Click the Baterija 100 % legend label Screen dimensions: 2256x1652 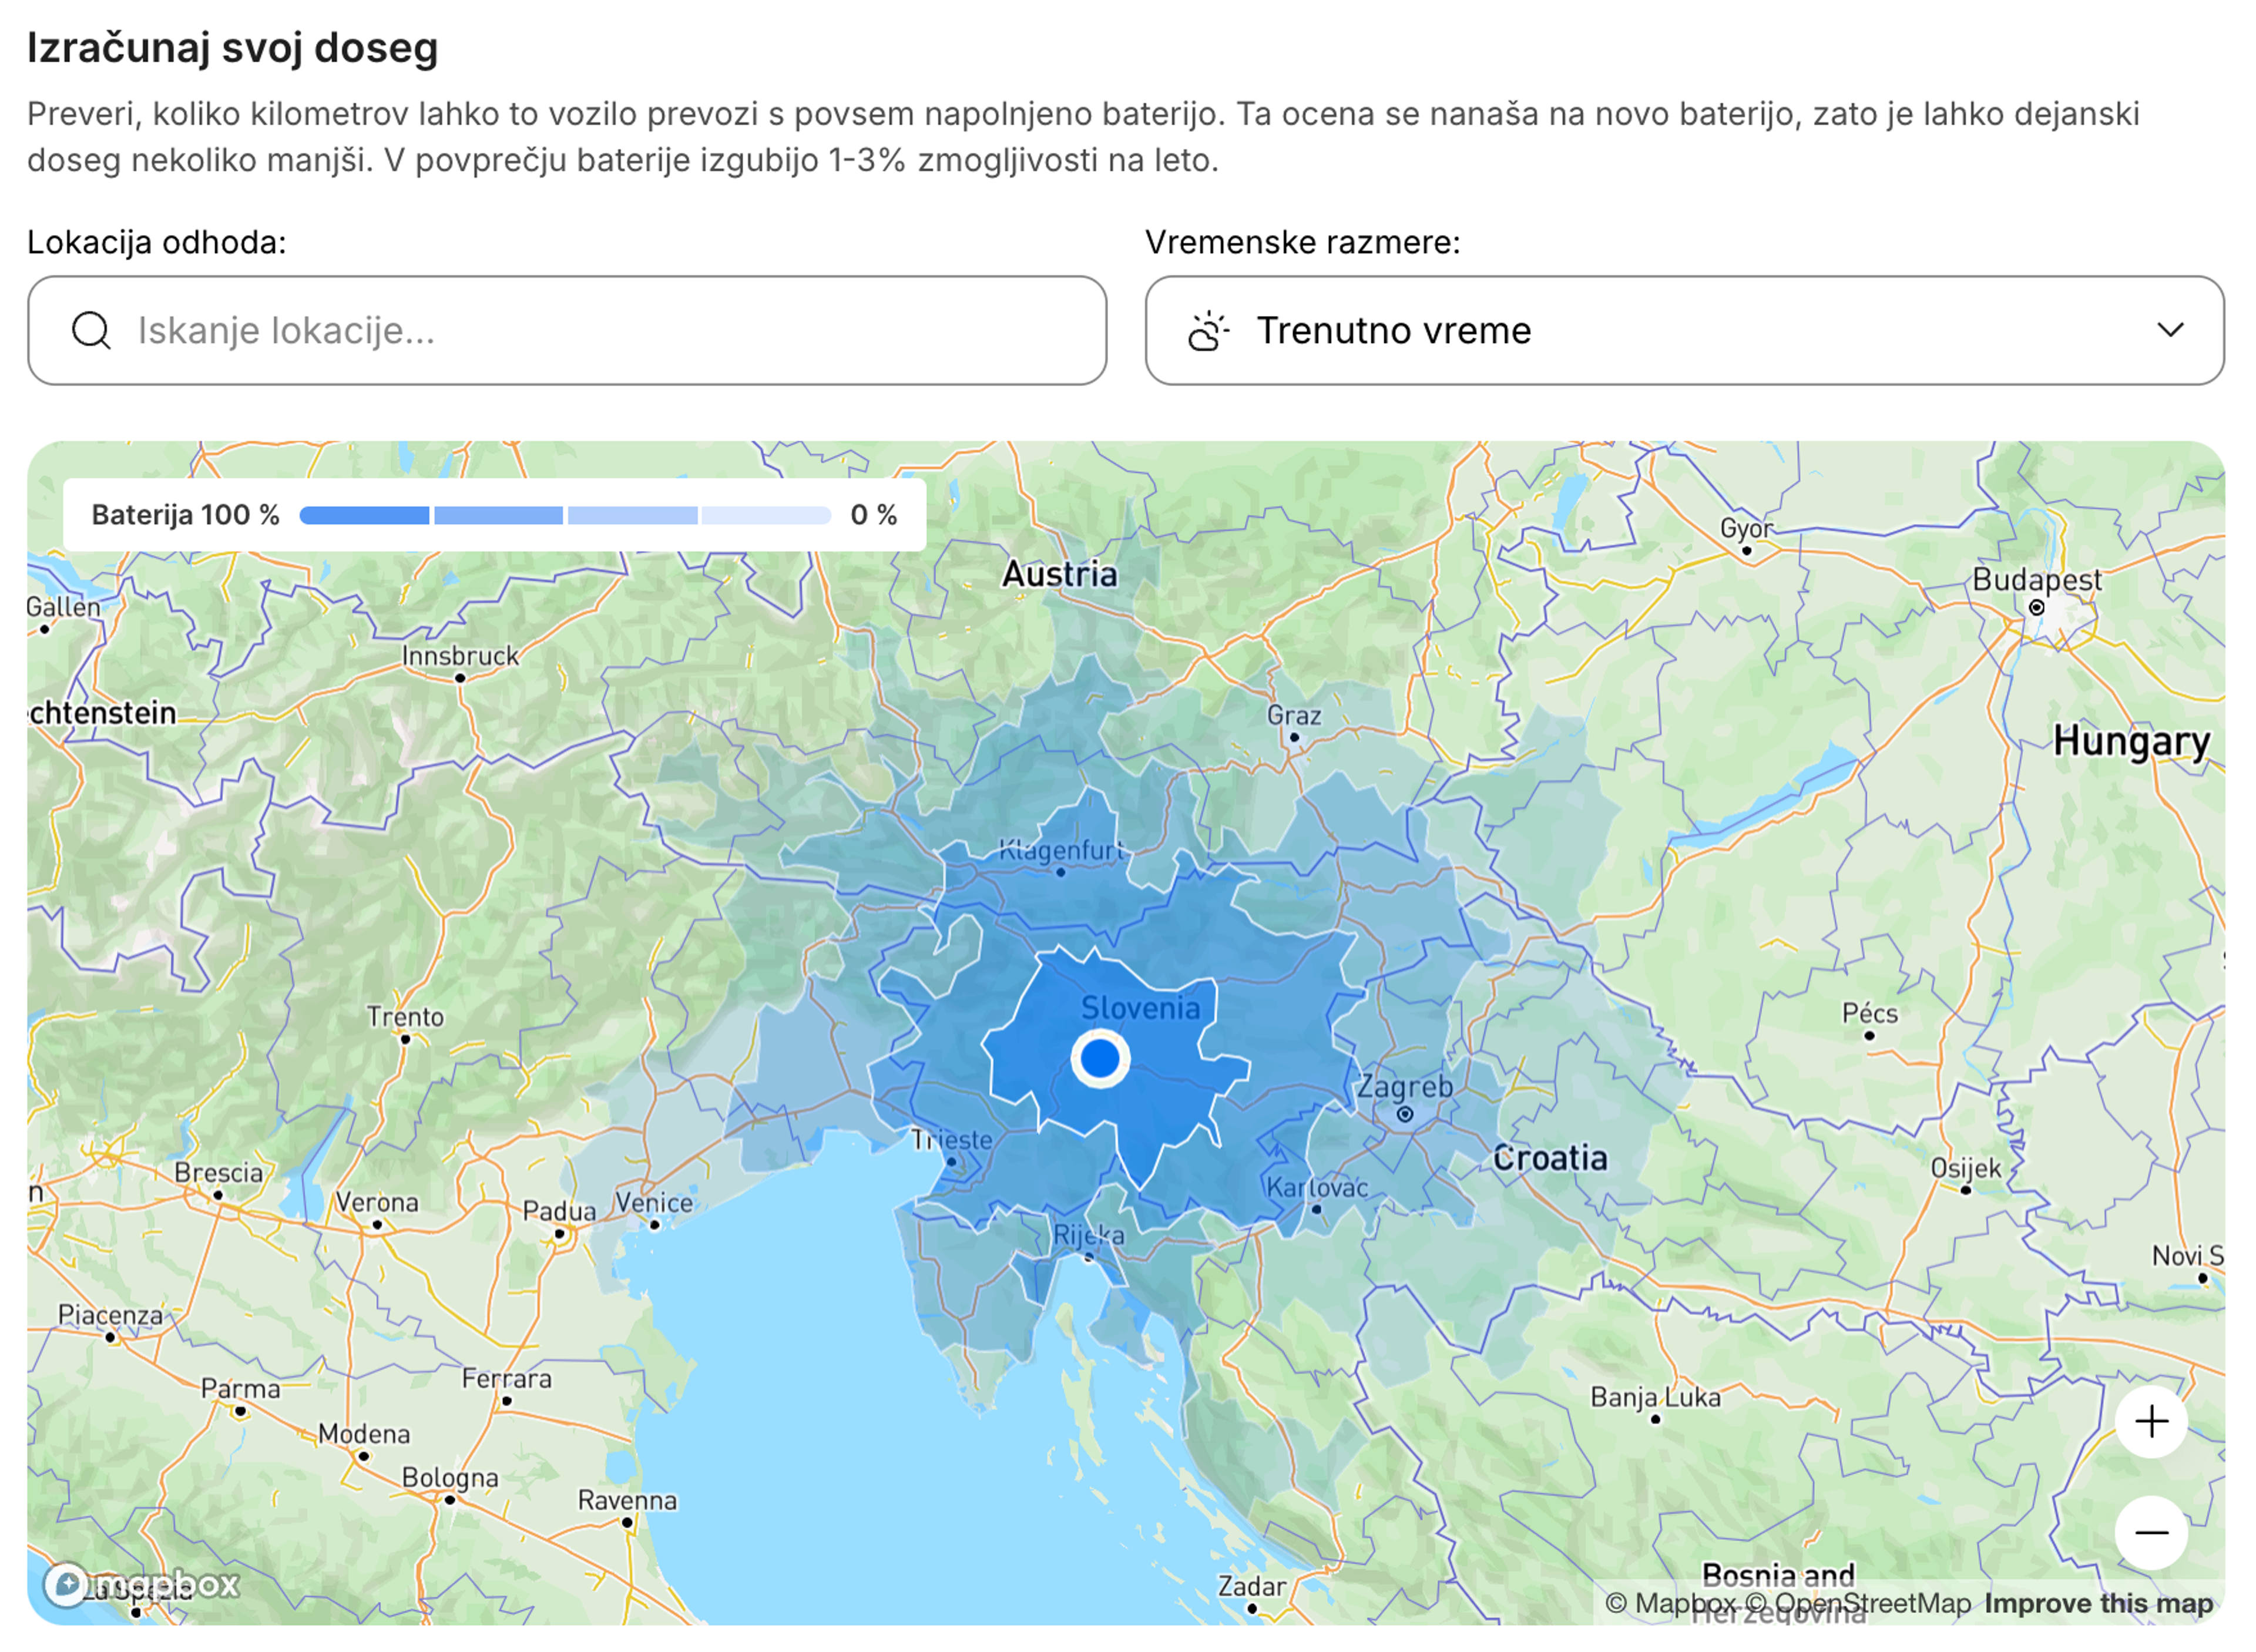click(185, 516)
